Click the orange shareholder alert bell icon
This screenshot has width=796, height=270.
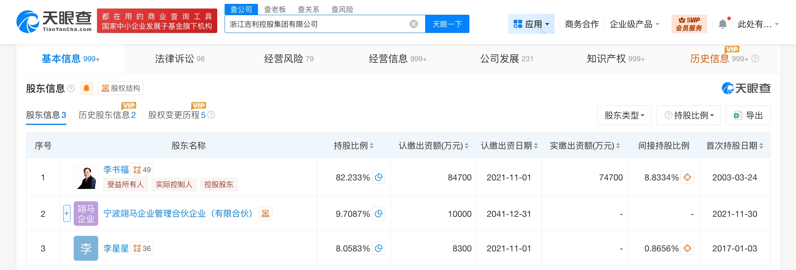[87, 88]
